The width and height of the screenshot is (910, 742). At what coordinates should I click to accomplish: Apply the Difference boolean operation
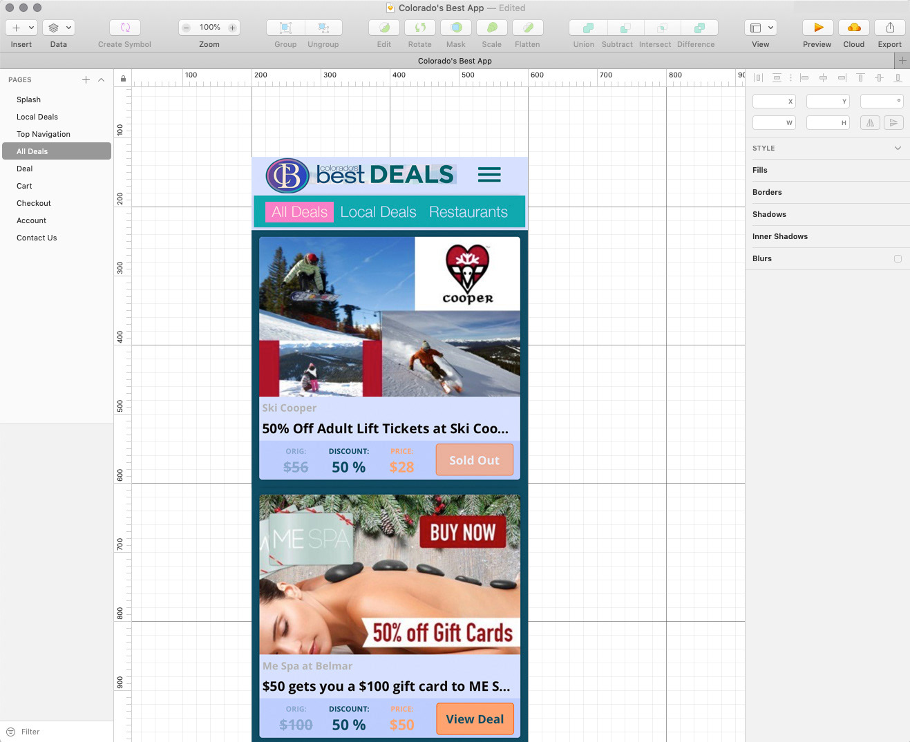(x=699, y=28)
